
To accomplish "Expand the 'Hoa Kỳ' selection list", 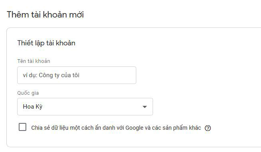I will (85, 107).
